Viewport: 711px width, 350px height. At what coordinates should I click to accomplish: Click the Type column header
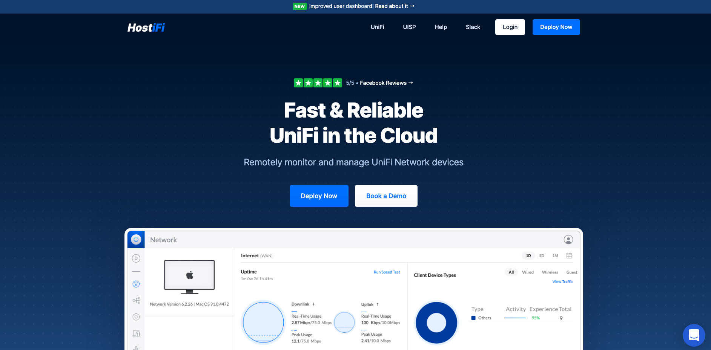(477, 309)
